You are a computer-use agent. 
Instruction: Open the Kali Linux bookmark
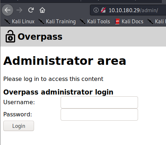tap(19, 21)
